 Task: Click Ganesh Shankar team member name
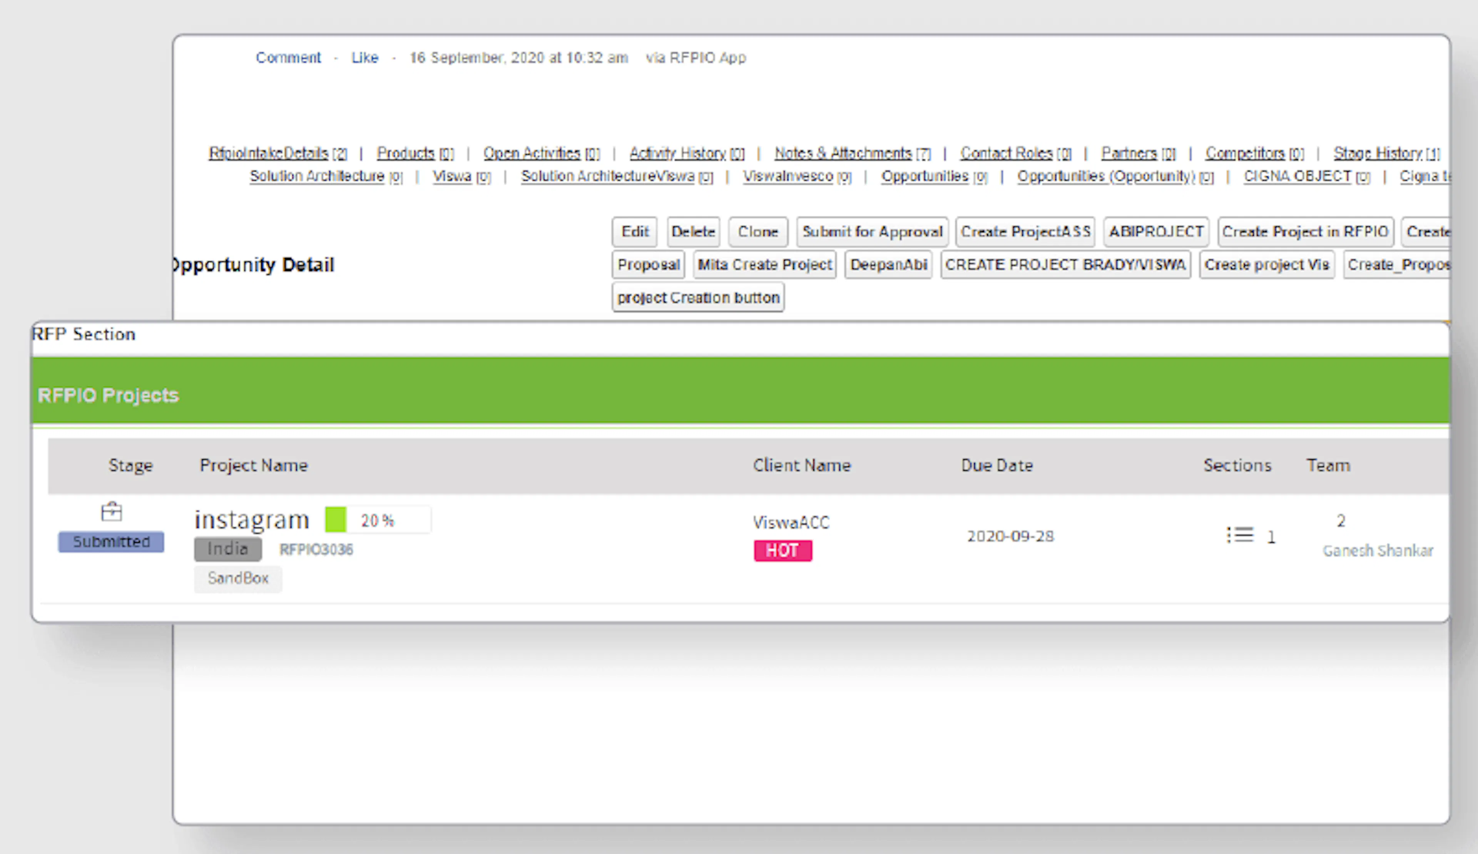click(x=1377, y=550)
